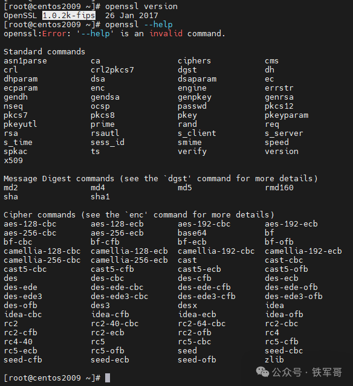
Task: Click the 'x509' command entry
Action: point(13,161)
